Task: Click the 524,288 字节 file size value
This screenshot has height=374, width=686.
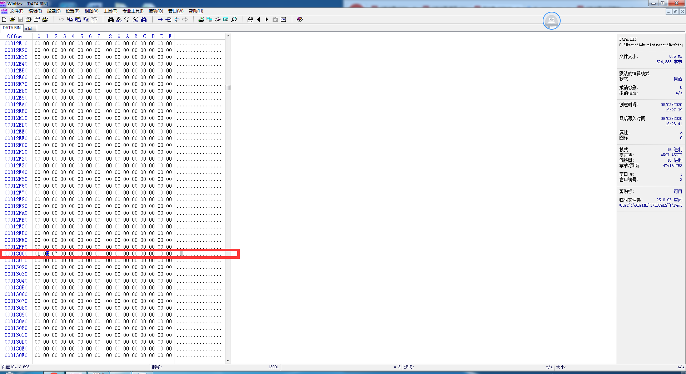Action: click(x=669, y=62)
